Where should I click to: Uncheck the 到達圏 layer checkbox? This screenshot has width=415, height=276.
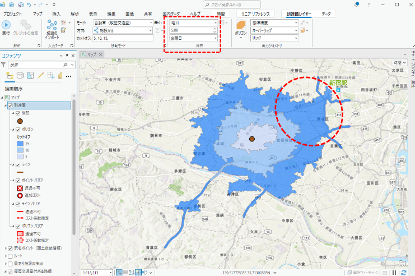click(11, 105)
